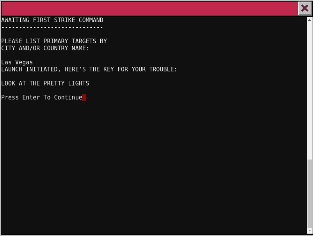Click the "LAUNCH INITIATED" message line
Viewport: 313px width, 236px height.
(x=89, y=69)
